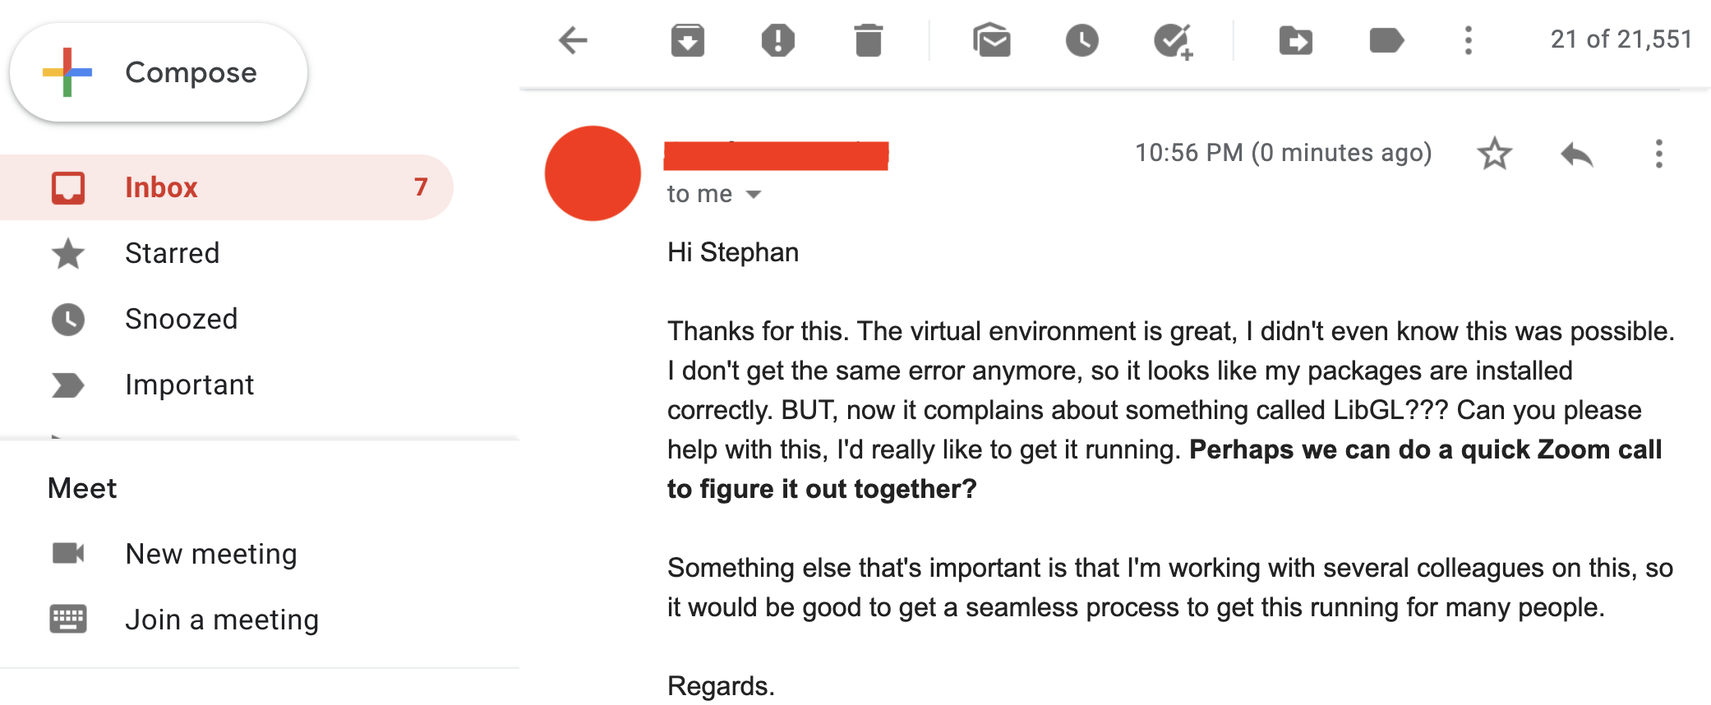Star this message
Screen dimensions: 1711x705
coord(1494,154)
